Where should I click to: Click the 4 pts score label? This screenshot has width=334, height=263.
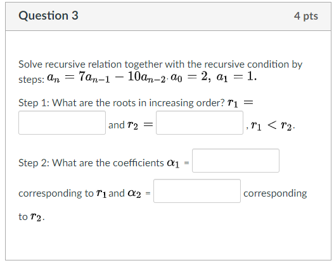pos(306,16)
